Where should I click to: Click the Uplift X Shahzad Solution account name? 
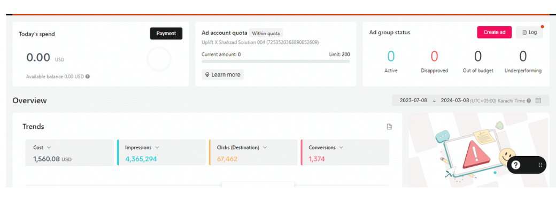[260, 42]
